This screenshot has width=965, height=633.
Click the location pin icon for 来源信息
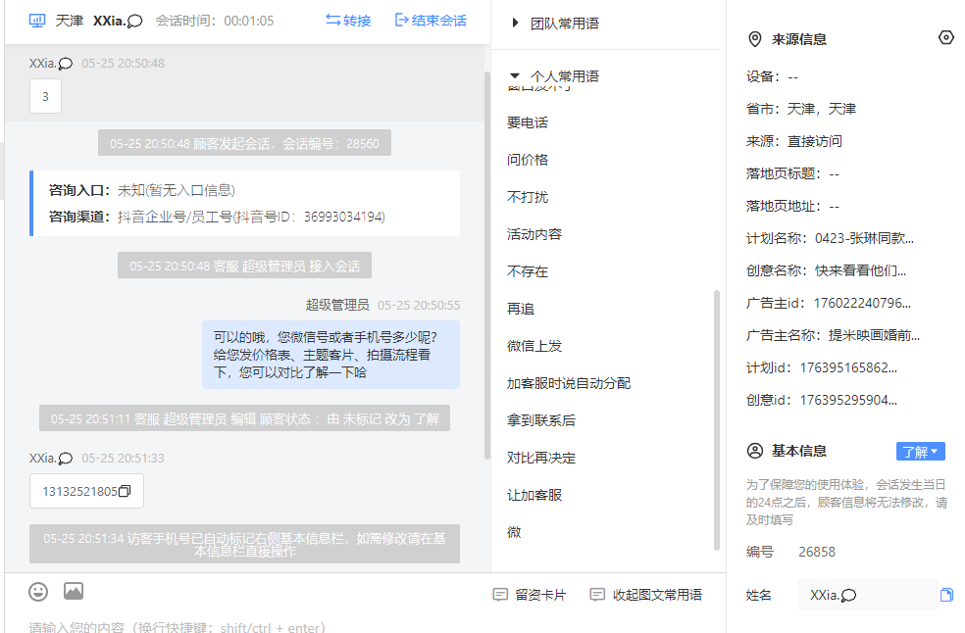(x=754, y=39)
